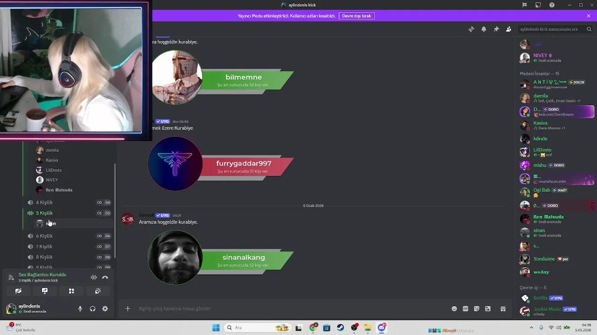Toggle the member list icon
Image resolution: width=597 pixels, height=335 pixels.
[x=508, y=29]
